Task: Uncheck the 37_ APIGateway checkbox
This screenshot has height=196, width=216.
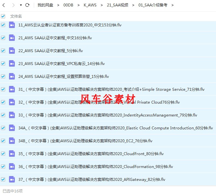Action: (x=3, y=180)
